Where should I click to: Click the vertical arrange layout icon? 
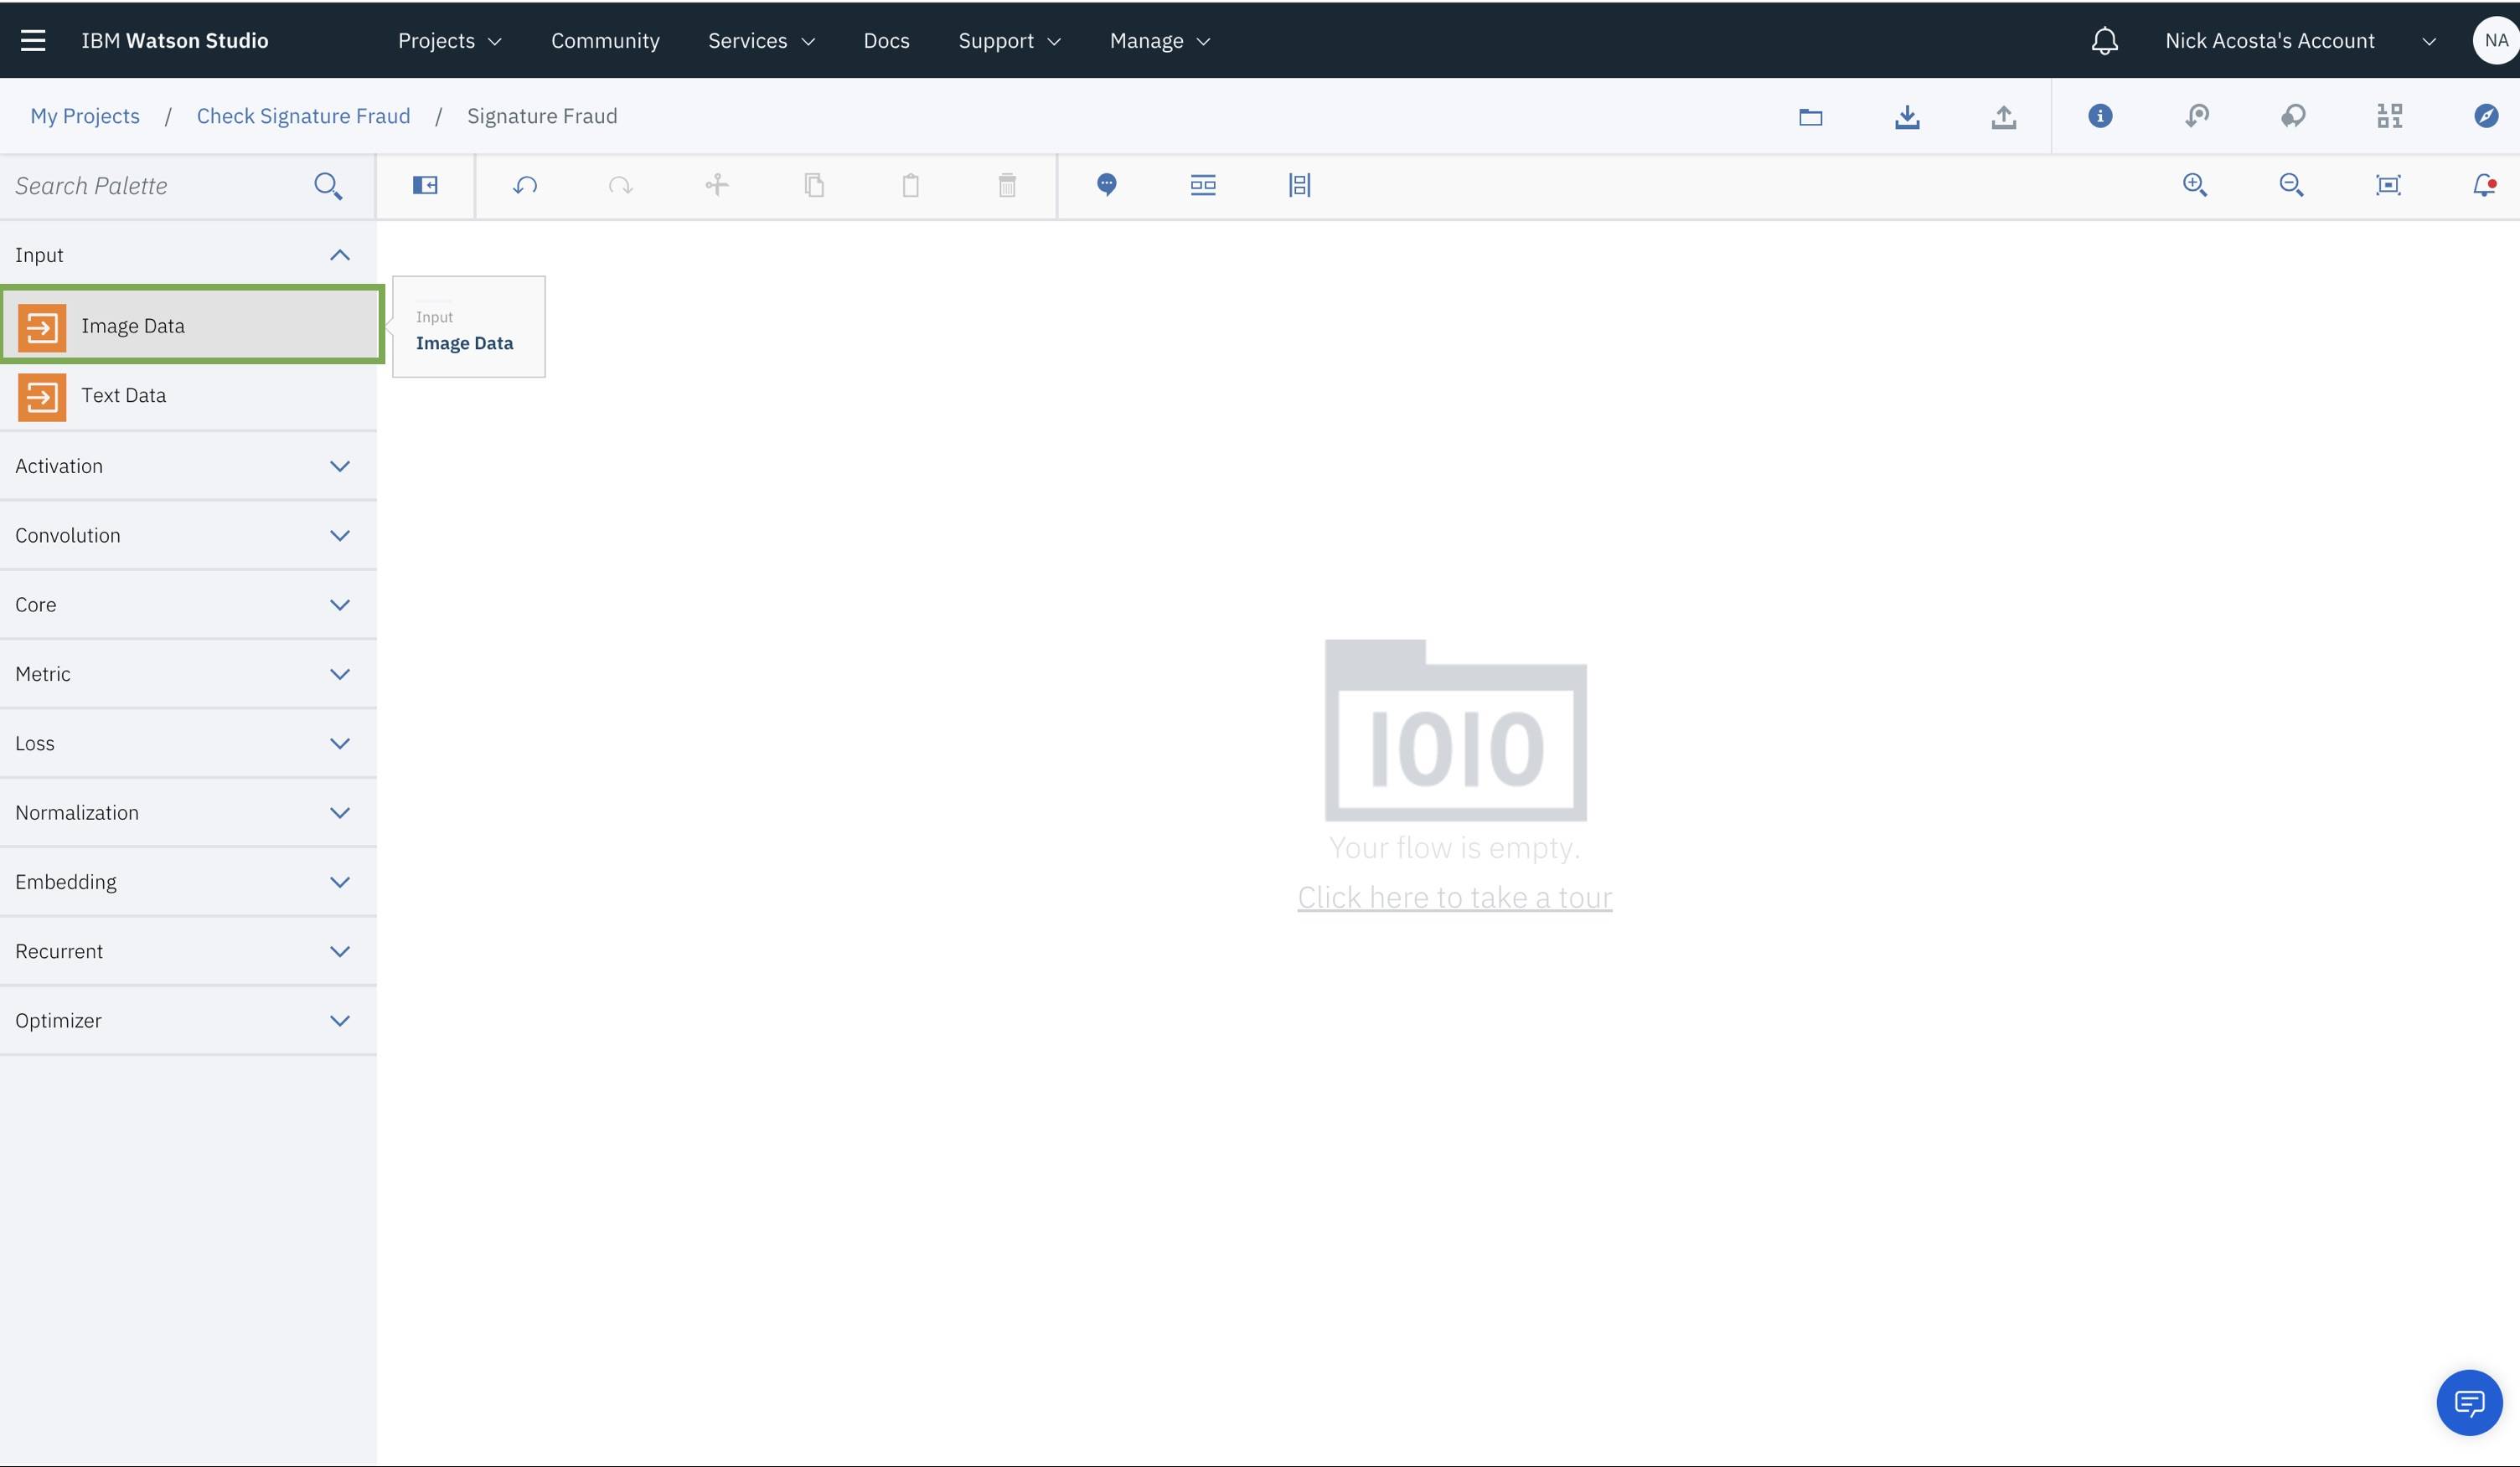(x=1299, y=185)
